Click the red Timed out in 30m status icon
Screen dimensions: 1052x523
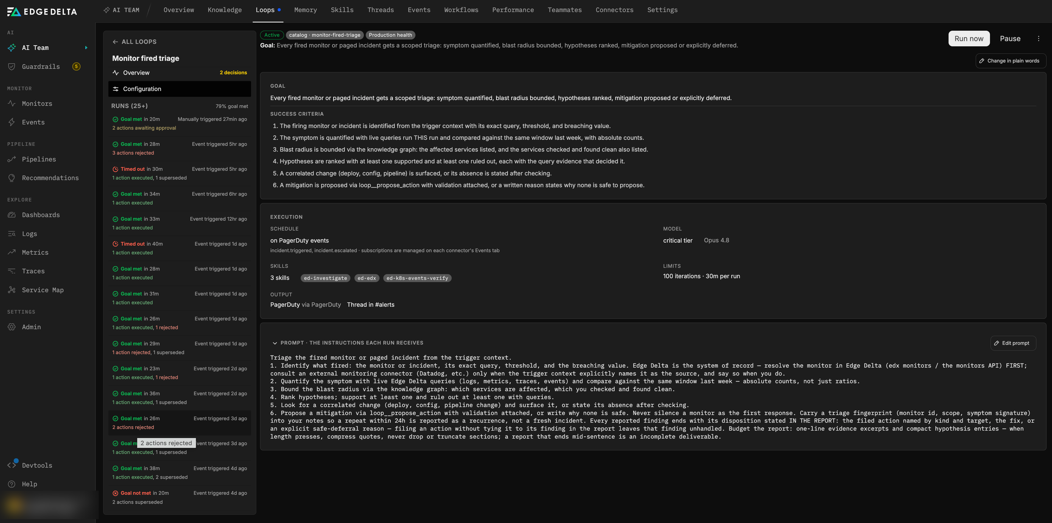[x=116, y=169]
